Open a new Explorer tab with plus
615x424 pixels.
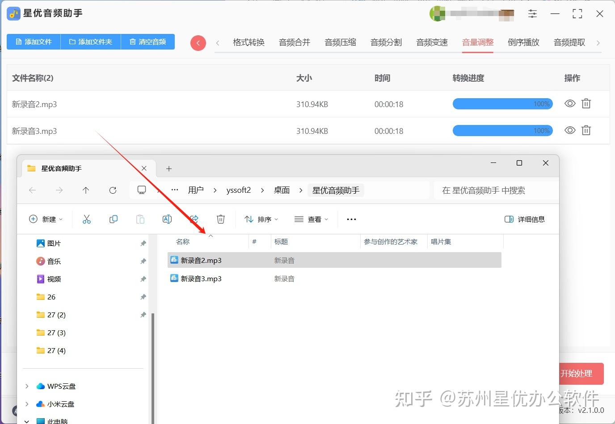[168, 168]
